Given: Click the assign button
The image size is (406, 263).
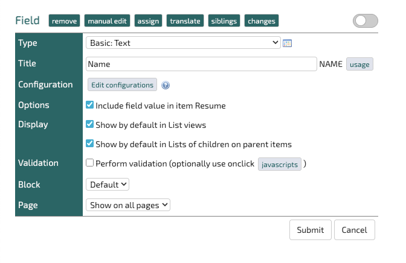Looking at the screenshot, I should click(148, 21).
